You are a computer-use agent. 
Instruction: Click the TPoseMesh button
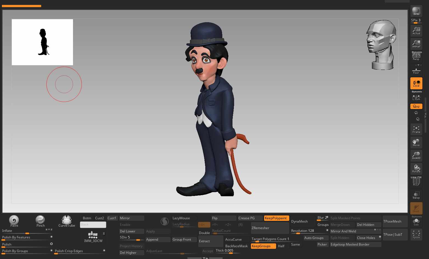(x=395, y=221)
